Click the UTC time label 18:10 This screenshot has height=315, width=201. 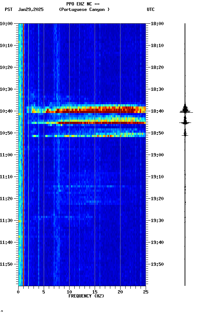click(157, 46)
